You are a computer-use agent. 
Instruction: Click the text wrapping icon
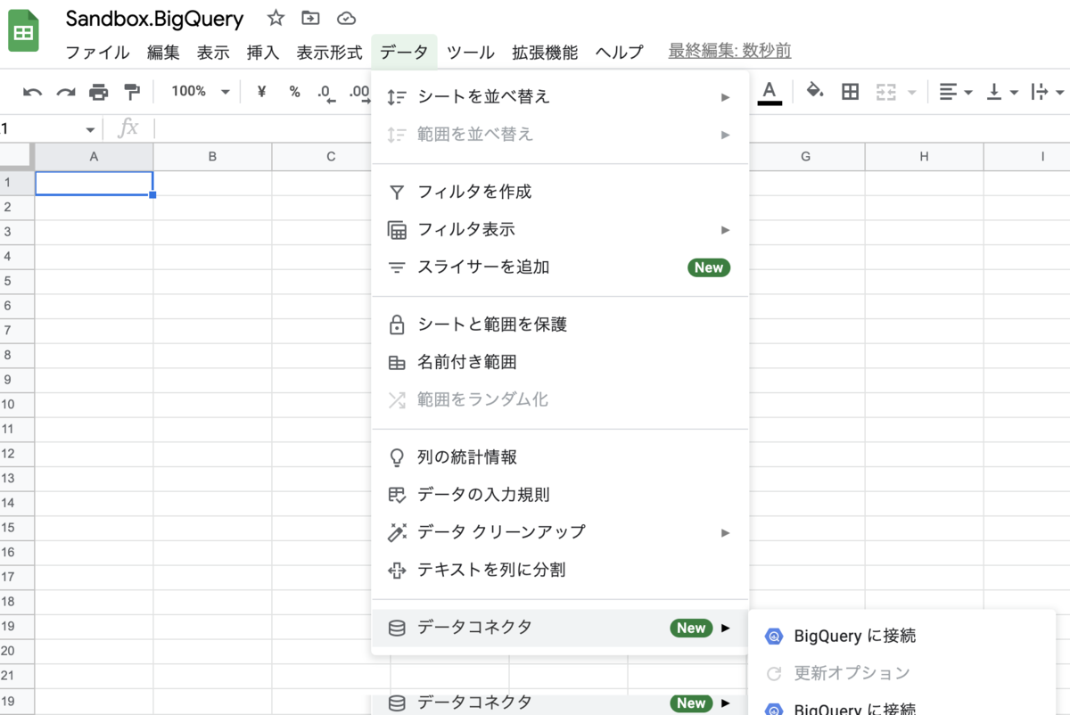tap(1040, 91)
